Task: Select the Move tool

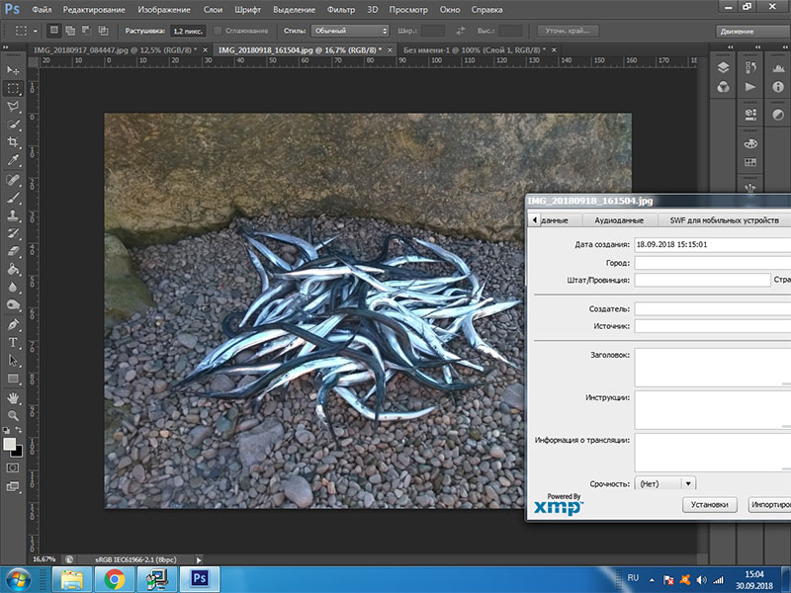Action: (x=14, y=70)
